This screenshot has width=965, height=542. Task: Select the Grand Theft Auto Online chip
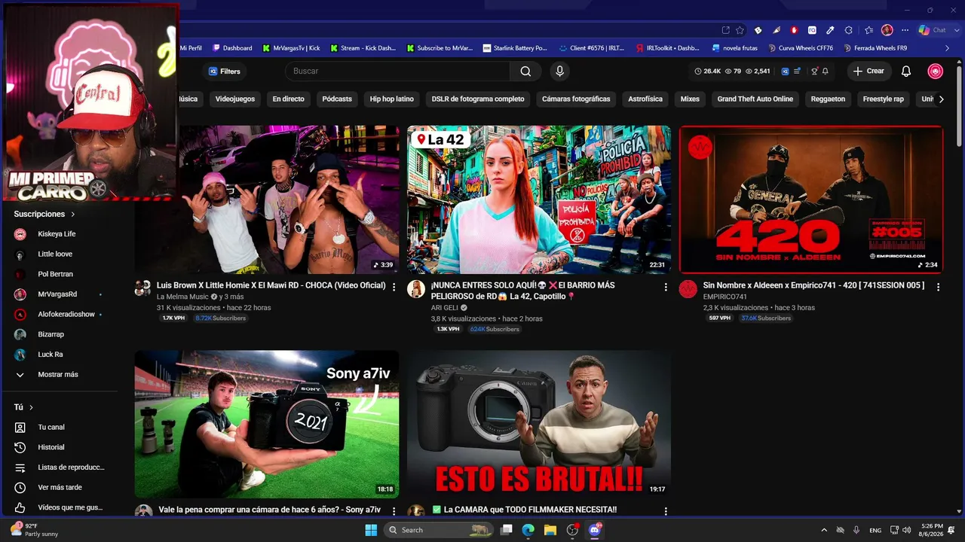(755, 99)
